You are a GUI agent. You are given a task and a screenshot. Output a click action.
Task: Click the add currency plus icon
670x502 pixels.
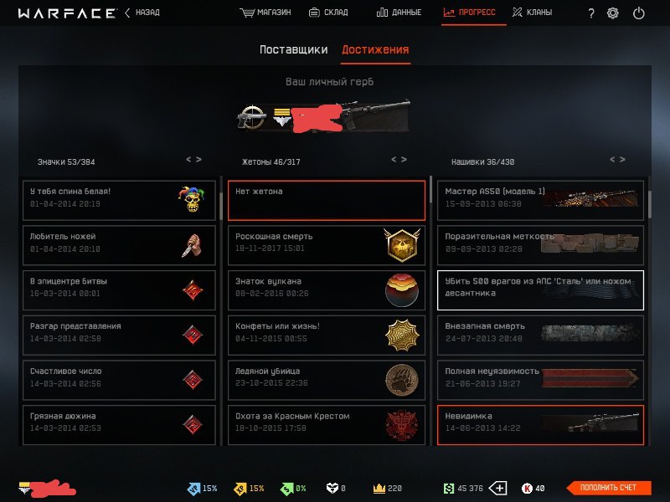pos(497,488)
